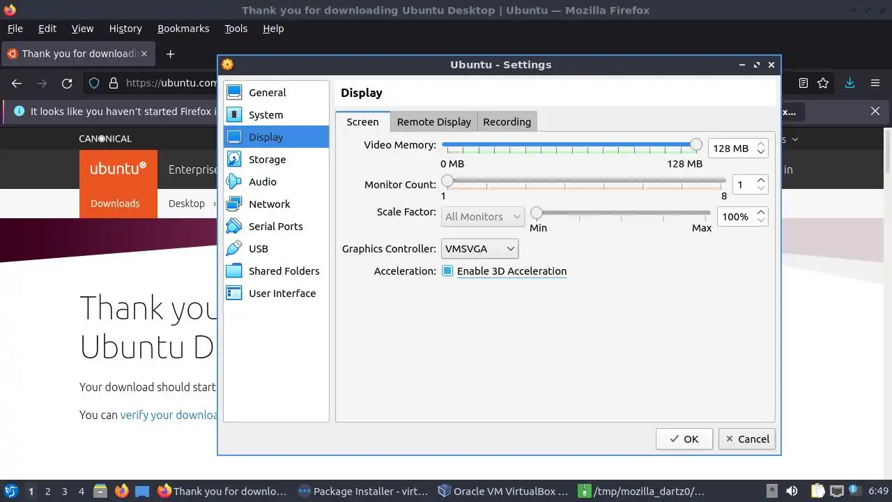Open Firefox tracking protection shield
Image resolution: width=892 pixels, height=502 pixels.
click(94, 83)
